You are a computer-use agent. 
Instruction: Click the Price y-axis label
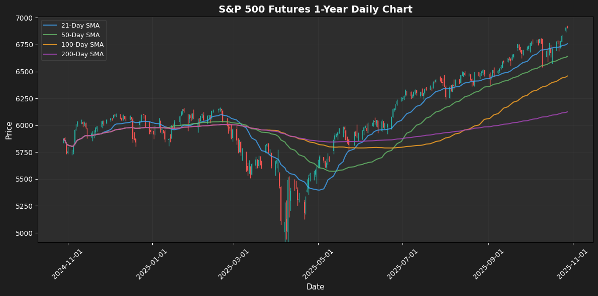pos(9,130)
